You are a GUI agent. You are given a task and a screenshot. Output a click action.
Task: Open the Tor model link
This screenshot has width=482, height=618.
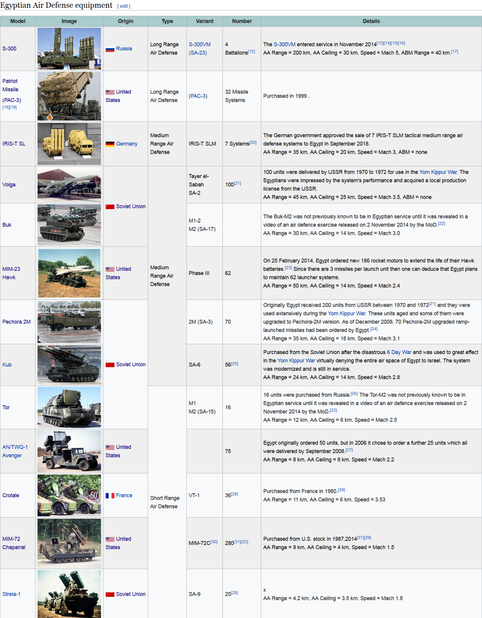coord(6,407)
